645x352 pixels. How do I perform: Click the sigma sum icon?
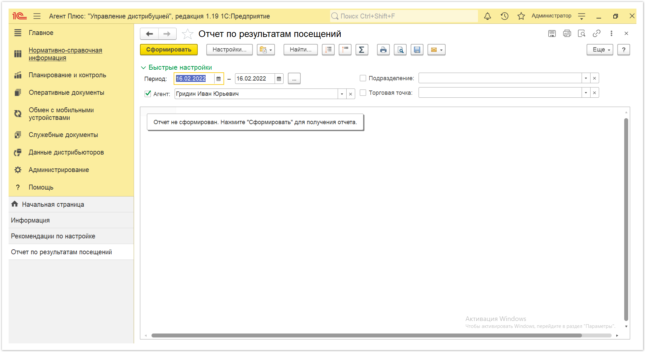pyautogui.click(x=362, y=50)
